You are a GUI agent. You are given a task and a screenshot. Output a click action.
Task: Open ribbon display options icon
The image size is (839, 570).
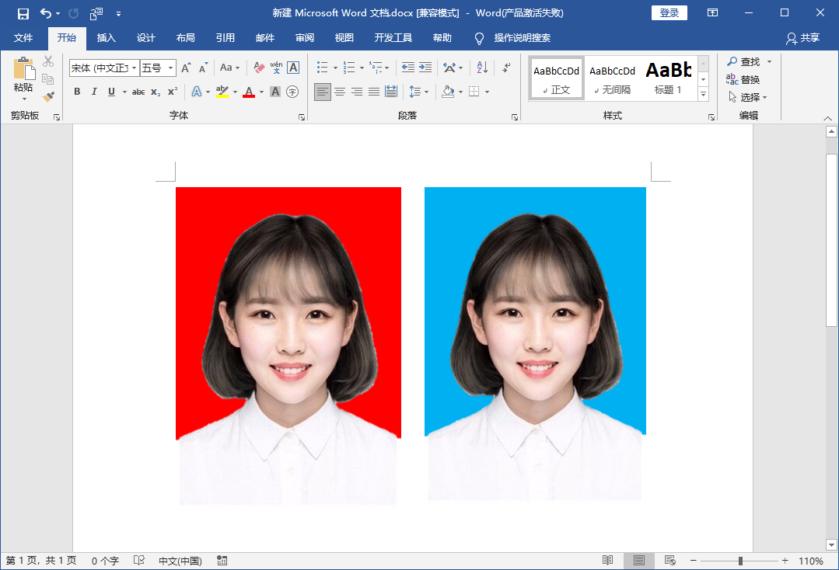click(712, 13)
